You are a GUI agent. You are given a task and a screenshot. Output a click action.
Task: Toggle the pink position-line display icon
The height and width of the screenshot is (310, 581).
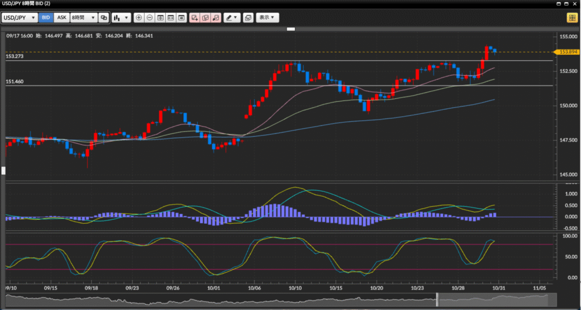click(205, 18)
